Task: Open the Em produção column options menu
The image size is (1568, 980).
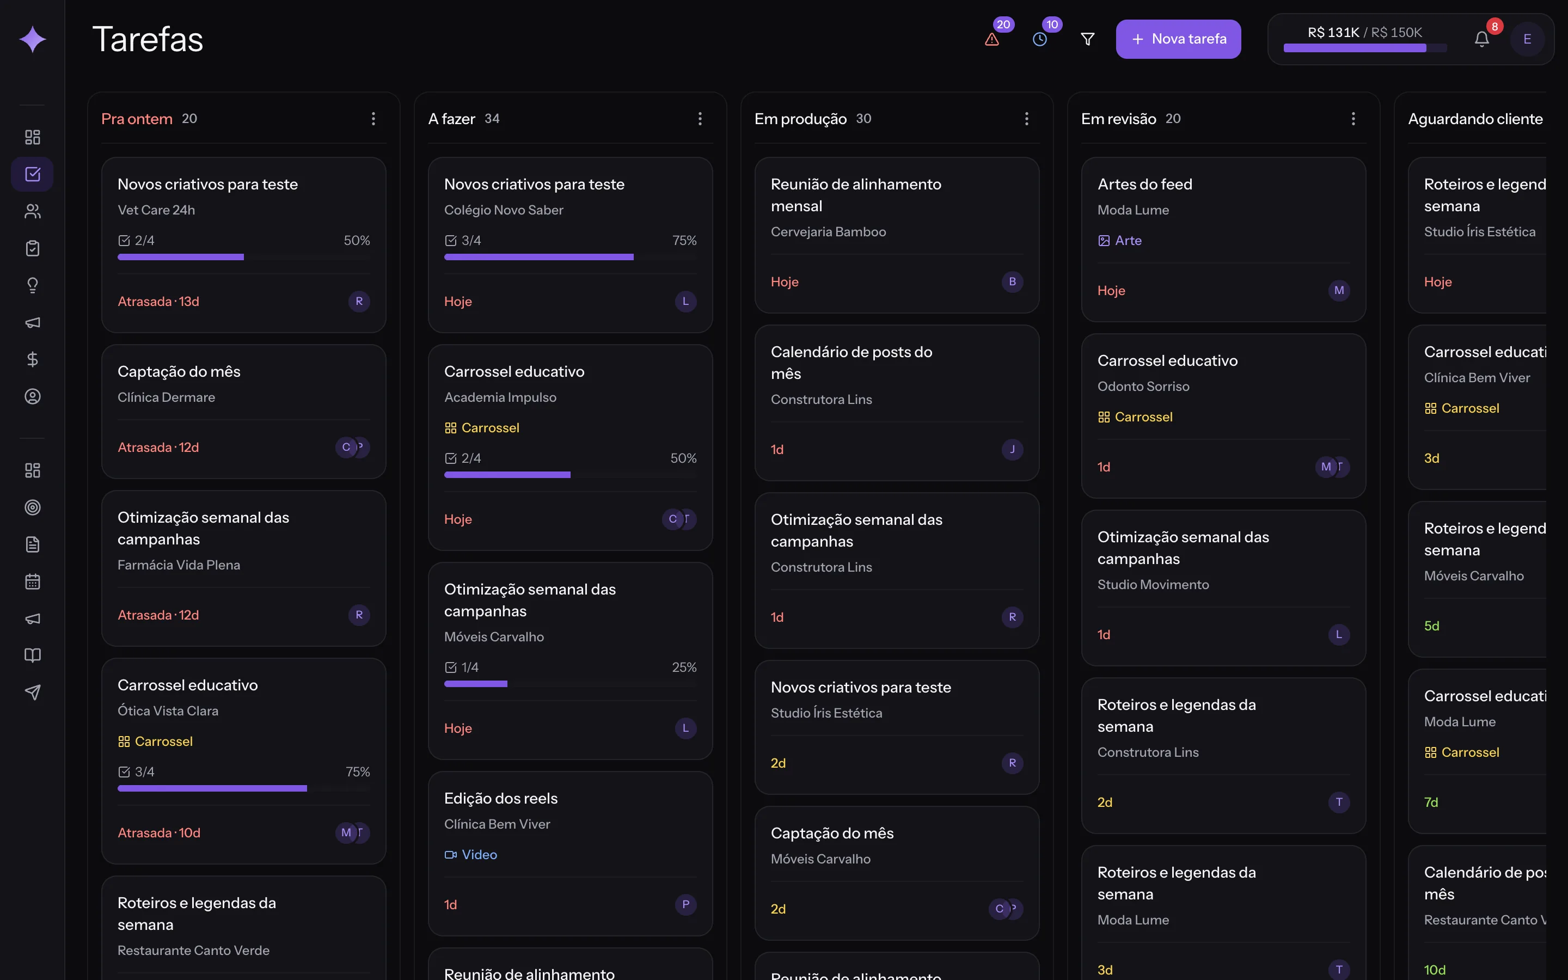Action: click(x=1026, y=119)
